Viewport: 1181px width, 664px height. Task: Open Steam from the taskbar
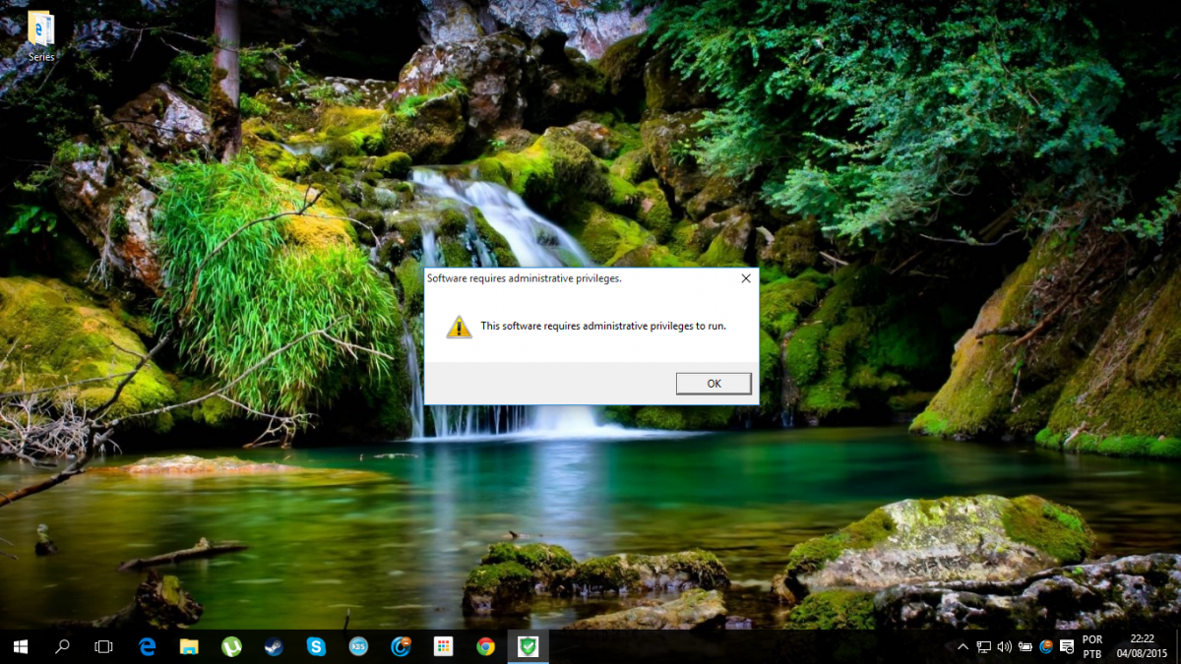pyautogui.click(x=274, y=646)
